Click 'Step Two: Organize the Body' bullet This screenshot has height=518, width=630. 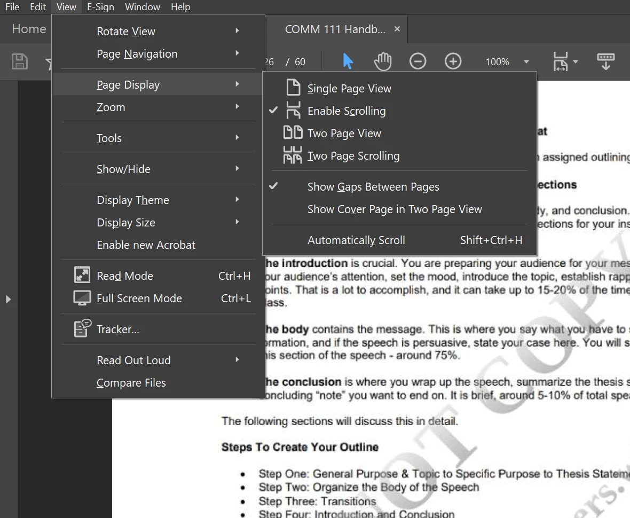click(369, 487)
